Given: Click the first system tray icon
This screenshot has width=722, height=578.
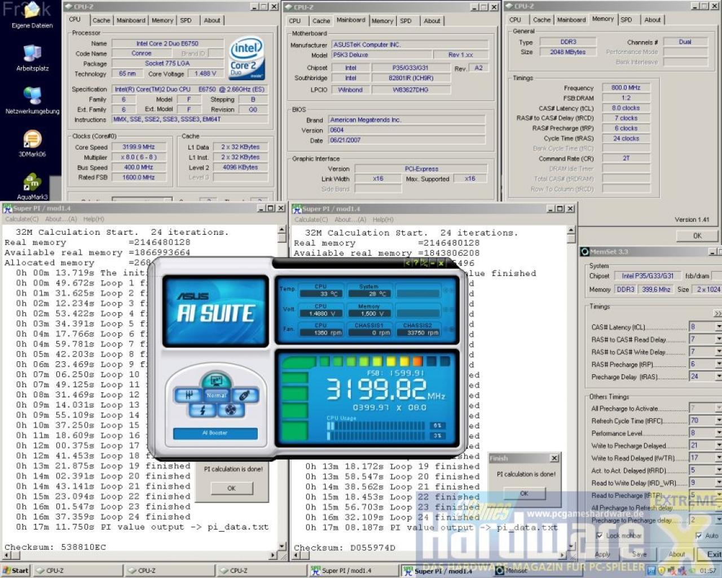Looking at the screenshot, I should (652, 571).
